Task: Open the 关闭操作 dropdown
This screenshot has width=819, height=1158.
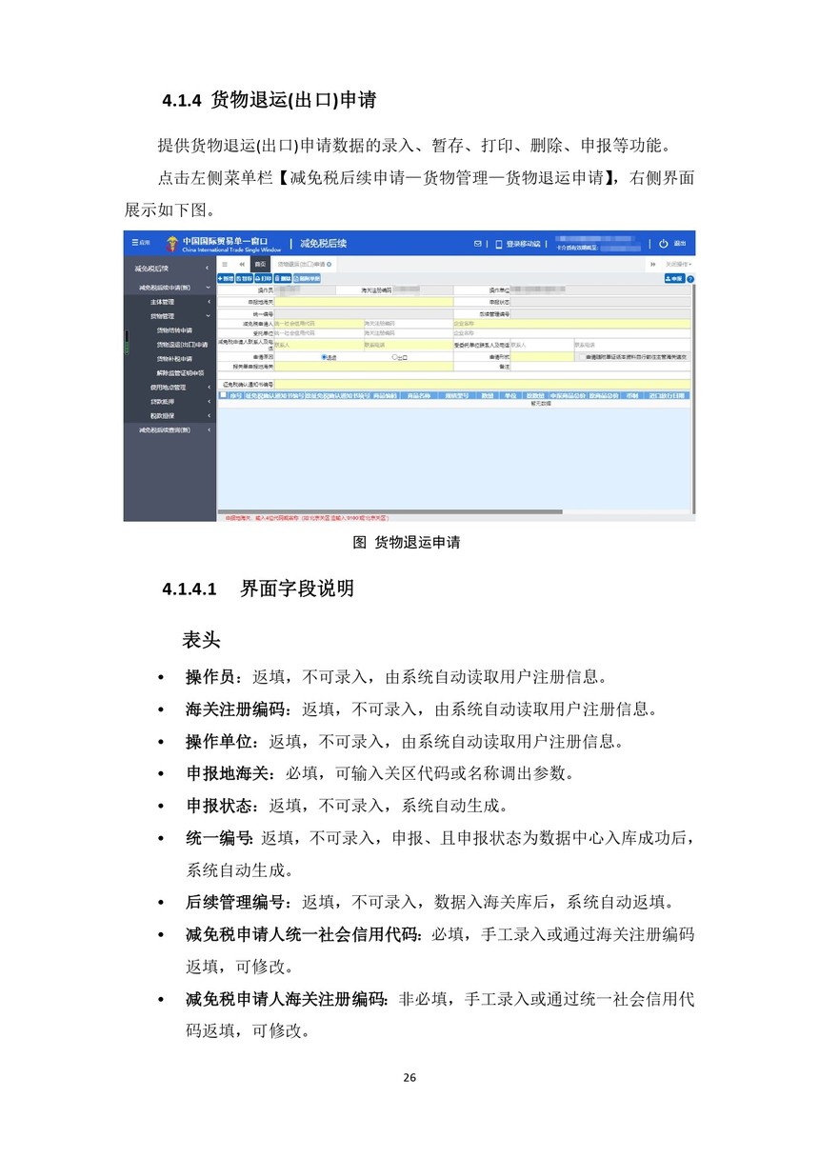Action: click(678, 264)
